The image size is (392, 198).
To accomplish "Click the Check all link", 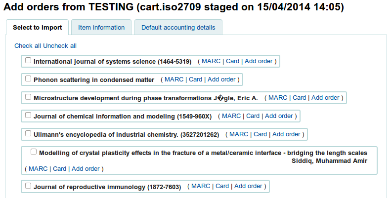I will coord(28,46).
